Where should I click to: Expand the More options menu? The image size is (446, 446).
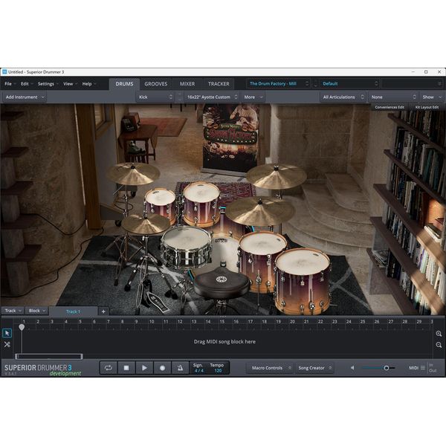(x=253, y=97)
